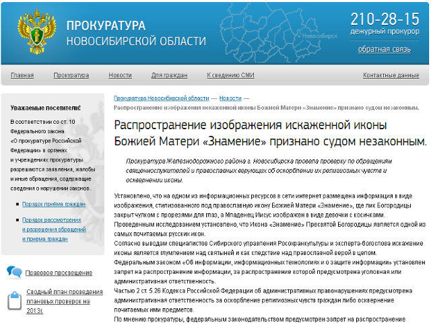
Task: Click the bullet next to Порядок приёма граждан
Action: click(17, 203)
